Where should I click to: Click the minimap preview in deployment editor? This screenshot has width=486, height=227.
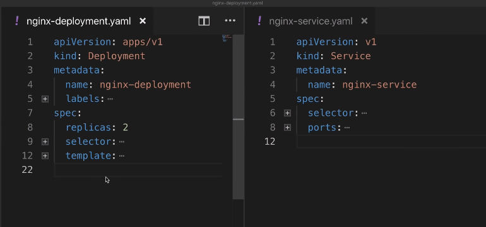[x=227, y=38]
